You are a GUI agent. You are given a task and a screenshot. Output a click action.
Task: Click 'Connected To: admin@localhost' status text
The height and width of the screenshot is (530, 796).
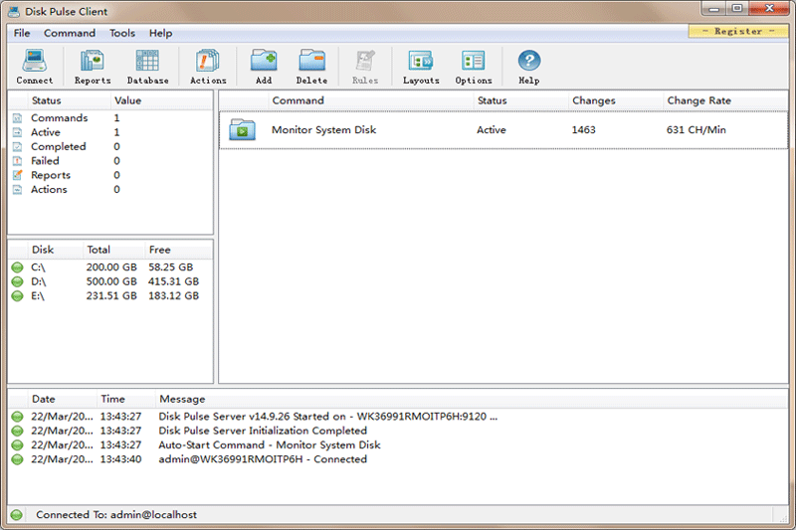coord(116,515)
